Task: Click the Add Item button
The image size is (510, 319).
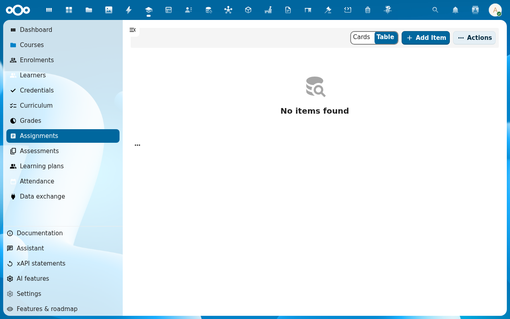Action: tap(426, 38)
